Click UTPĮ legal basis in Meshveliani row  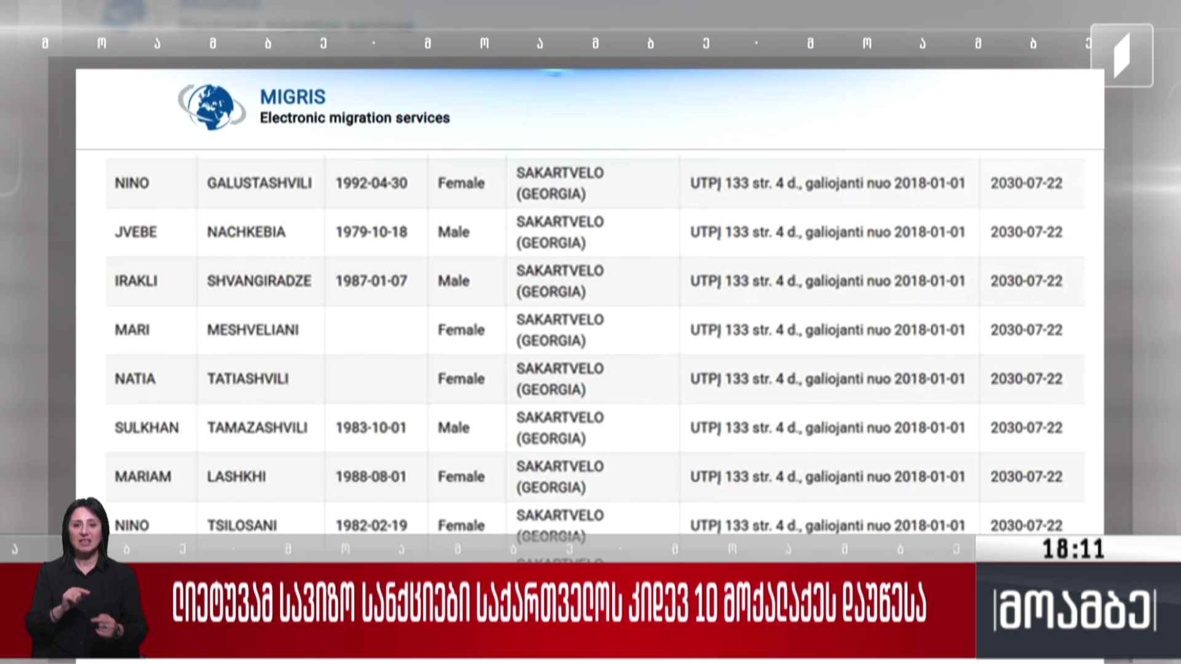[827, 330]
